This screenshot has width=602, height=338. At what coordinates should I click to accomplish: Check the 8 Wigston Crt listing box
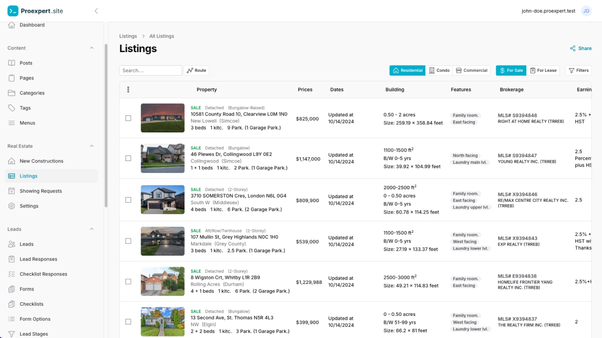click(128, 282)
